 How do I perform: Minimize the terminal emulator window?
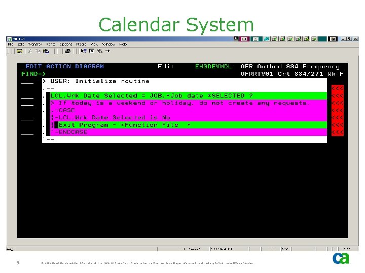coord(343,39)
